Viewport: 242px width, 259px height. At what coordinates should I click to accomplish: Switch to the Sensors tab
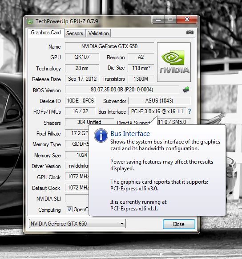75,33
